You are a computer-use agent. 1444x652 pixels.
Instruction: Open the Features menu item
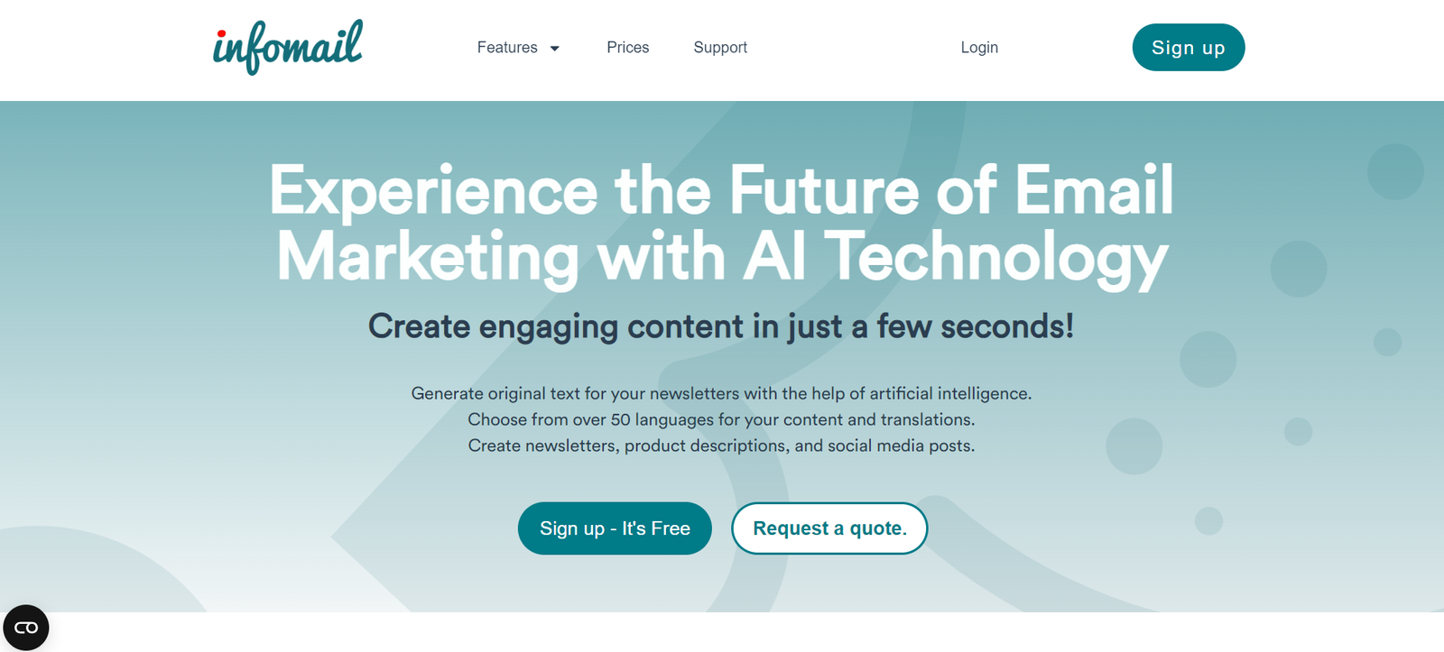(x=507, y=48)
